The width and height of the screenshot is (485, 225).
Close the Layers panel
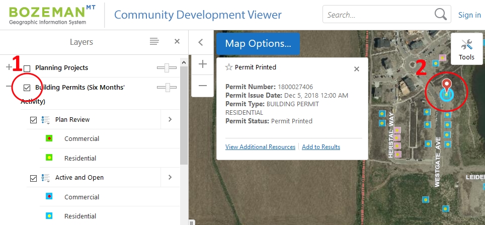pyautogui.click(x=177, y=42)
